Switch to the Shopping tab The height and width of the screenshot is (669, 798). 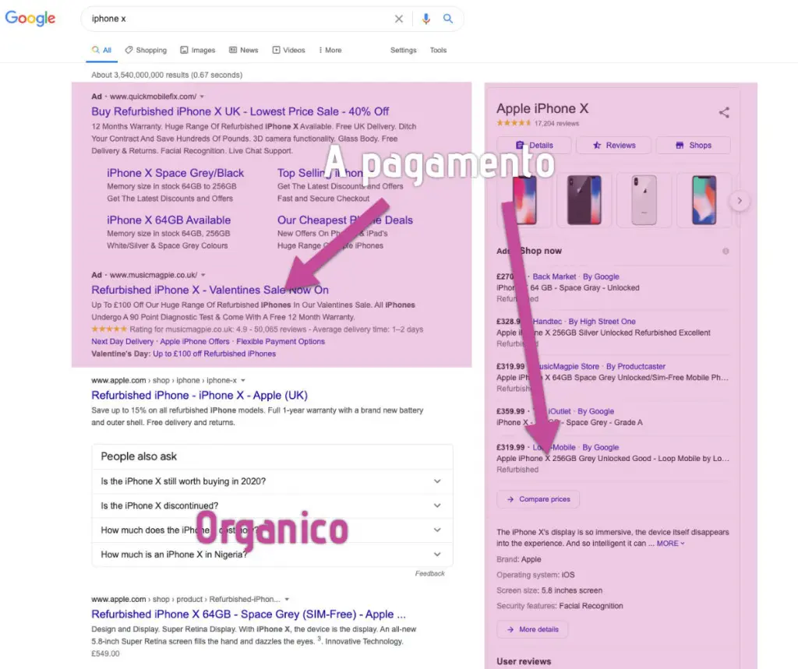[x=146, y=50]
